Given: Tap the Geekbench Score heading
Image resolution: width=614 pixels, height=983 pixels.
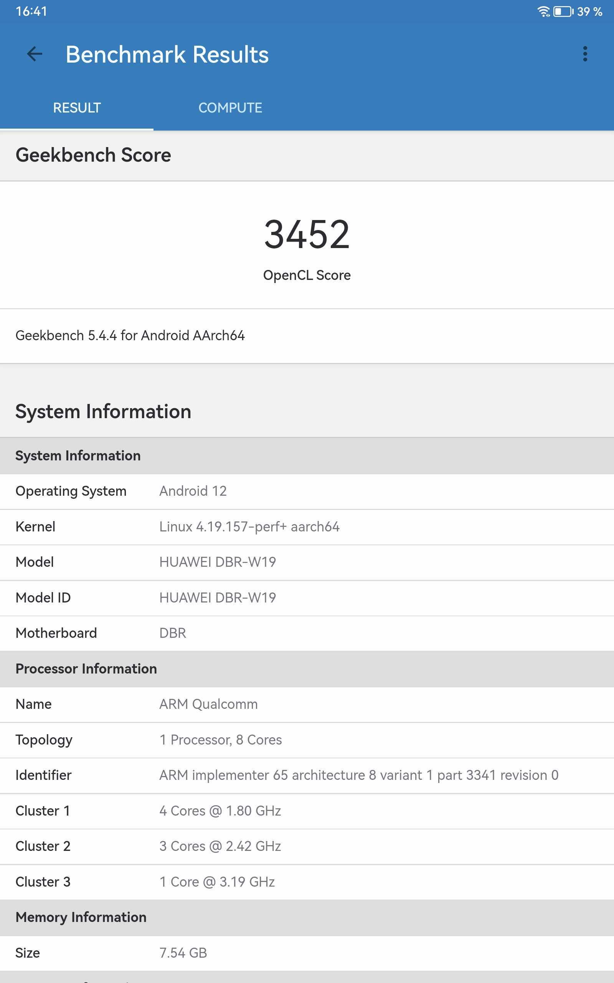Looking at the screenshot, I should [x=93, y=155].
